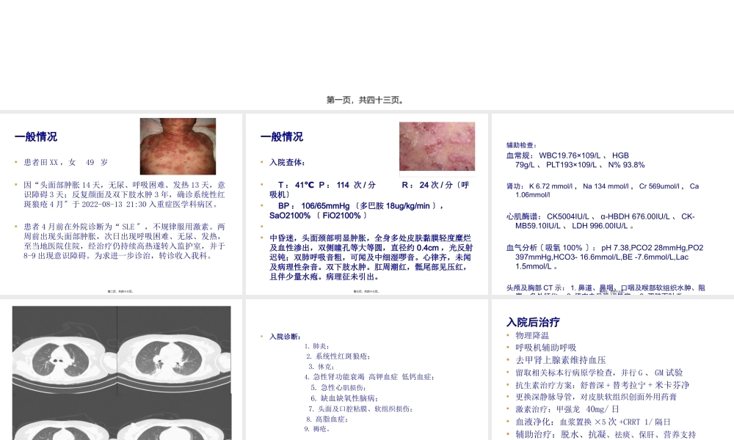734x440 pixels.
Task: Click the '入院后治疗' heading
Action: click(x=533, y=322)
